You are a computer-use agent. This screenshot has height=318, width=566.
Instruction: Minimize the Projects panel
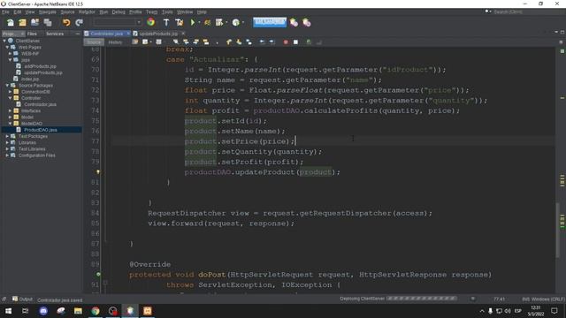(78, 34)
